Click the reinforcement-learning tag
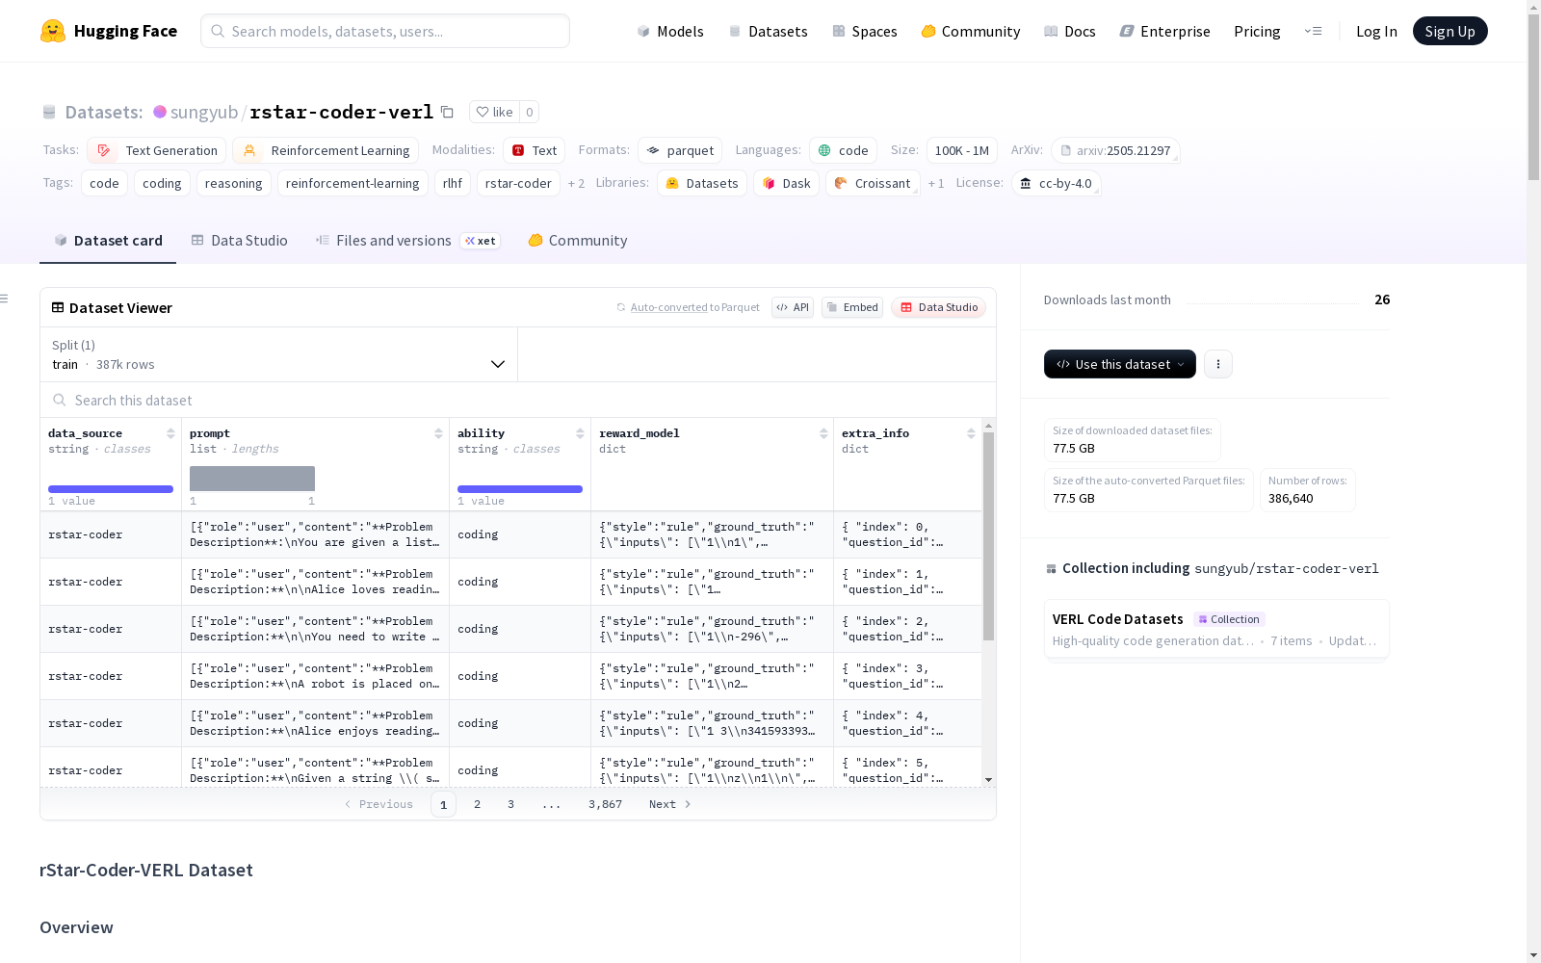The height and width of the screenshot is (963, 1541). (353, 183)
